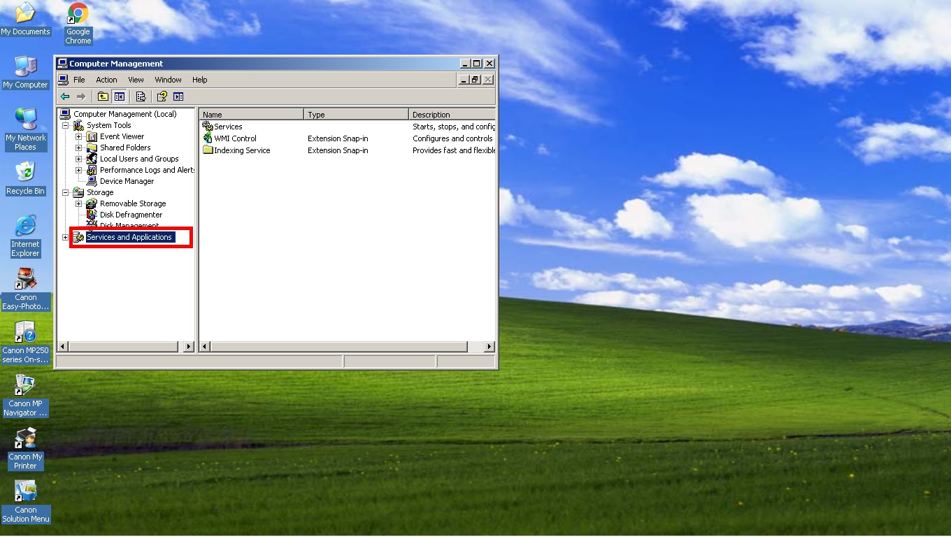Image resolution: width=951 pixels, height=537 pixels.
Task: Click the System Tools tree icon
Action: click(x=78, y=125)
